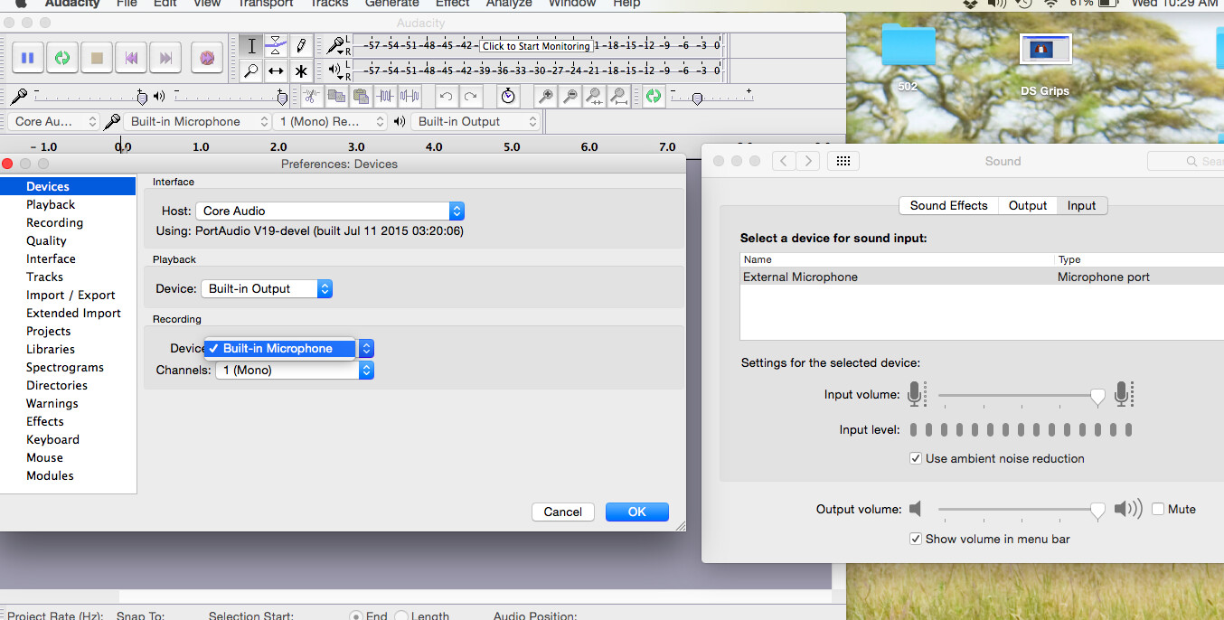Click the Record button in Audacity
Image resolution: width=1224 pixels, height=620 pixels.
(x=207, y=58)
